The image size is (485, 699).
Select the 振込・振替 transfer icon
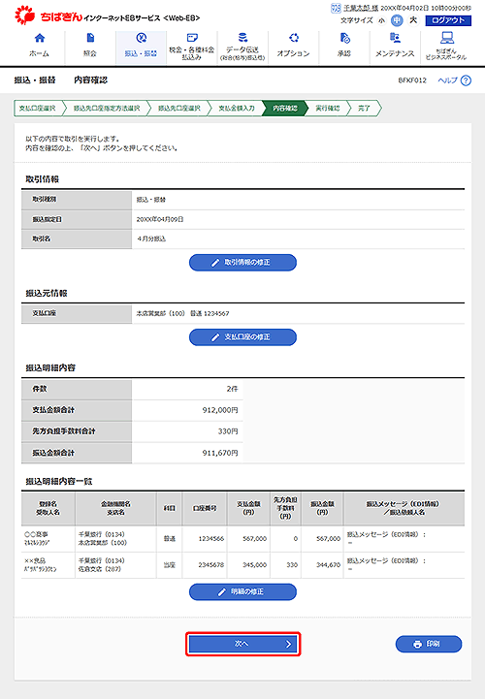click(x=142, y=38)
